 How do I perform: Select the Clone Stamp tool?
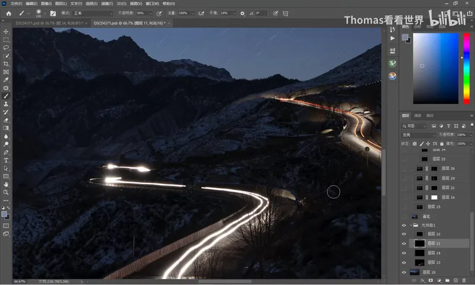tap(6, 104)
